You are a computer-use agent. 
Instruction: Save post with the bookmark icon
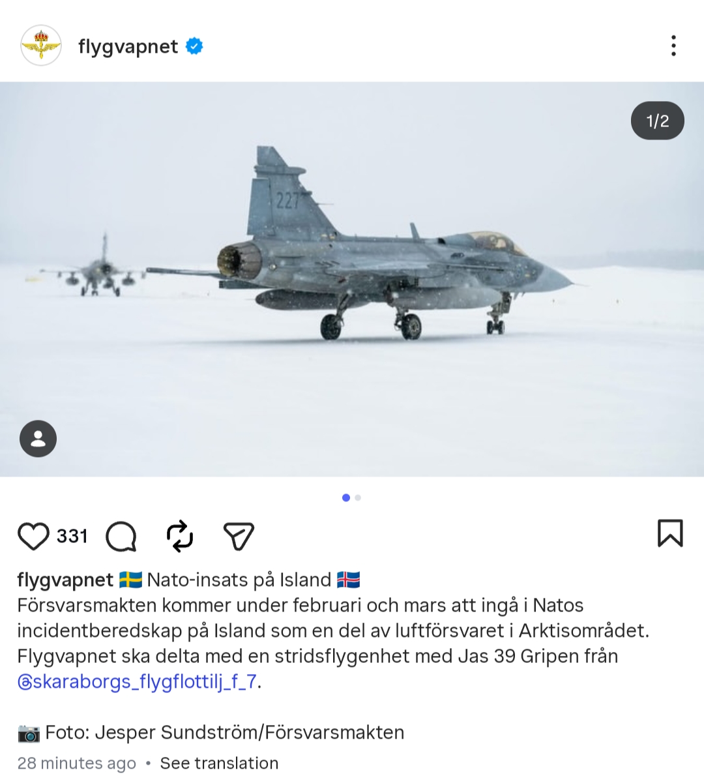[670, 533]
